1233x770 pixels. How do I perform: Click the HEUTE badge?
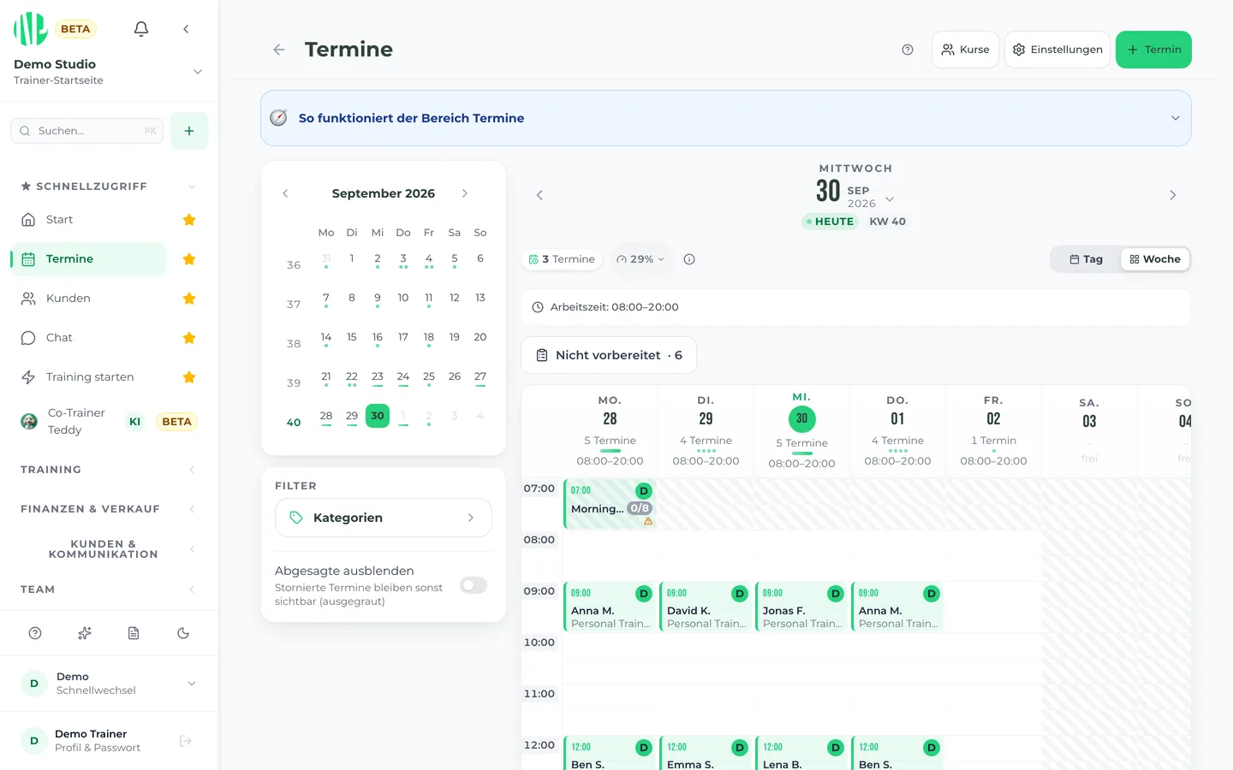(830, 222)
